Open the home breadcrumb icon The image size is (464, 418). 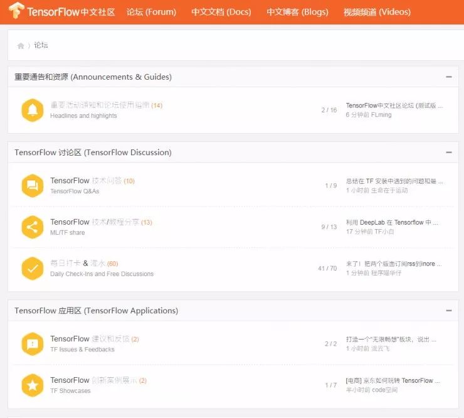[21, 46]
